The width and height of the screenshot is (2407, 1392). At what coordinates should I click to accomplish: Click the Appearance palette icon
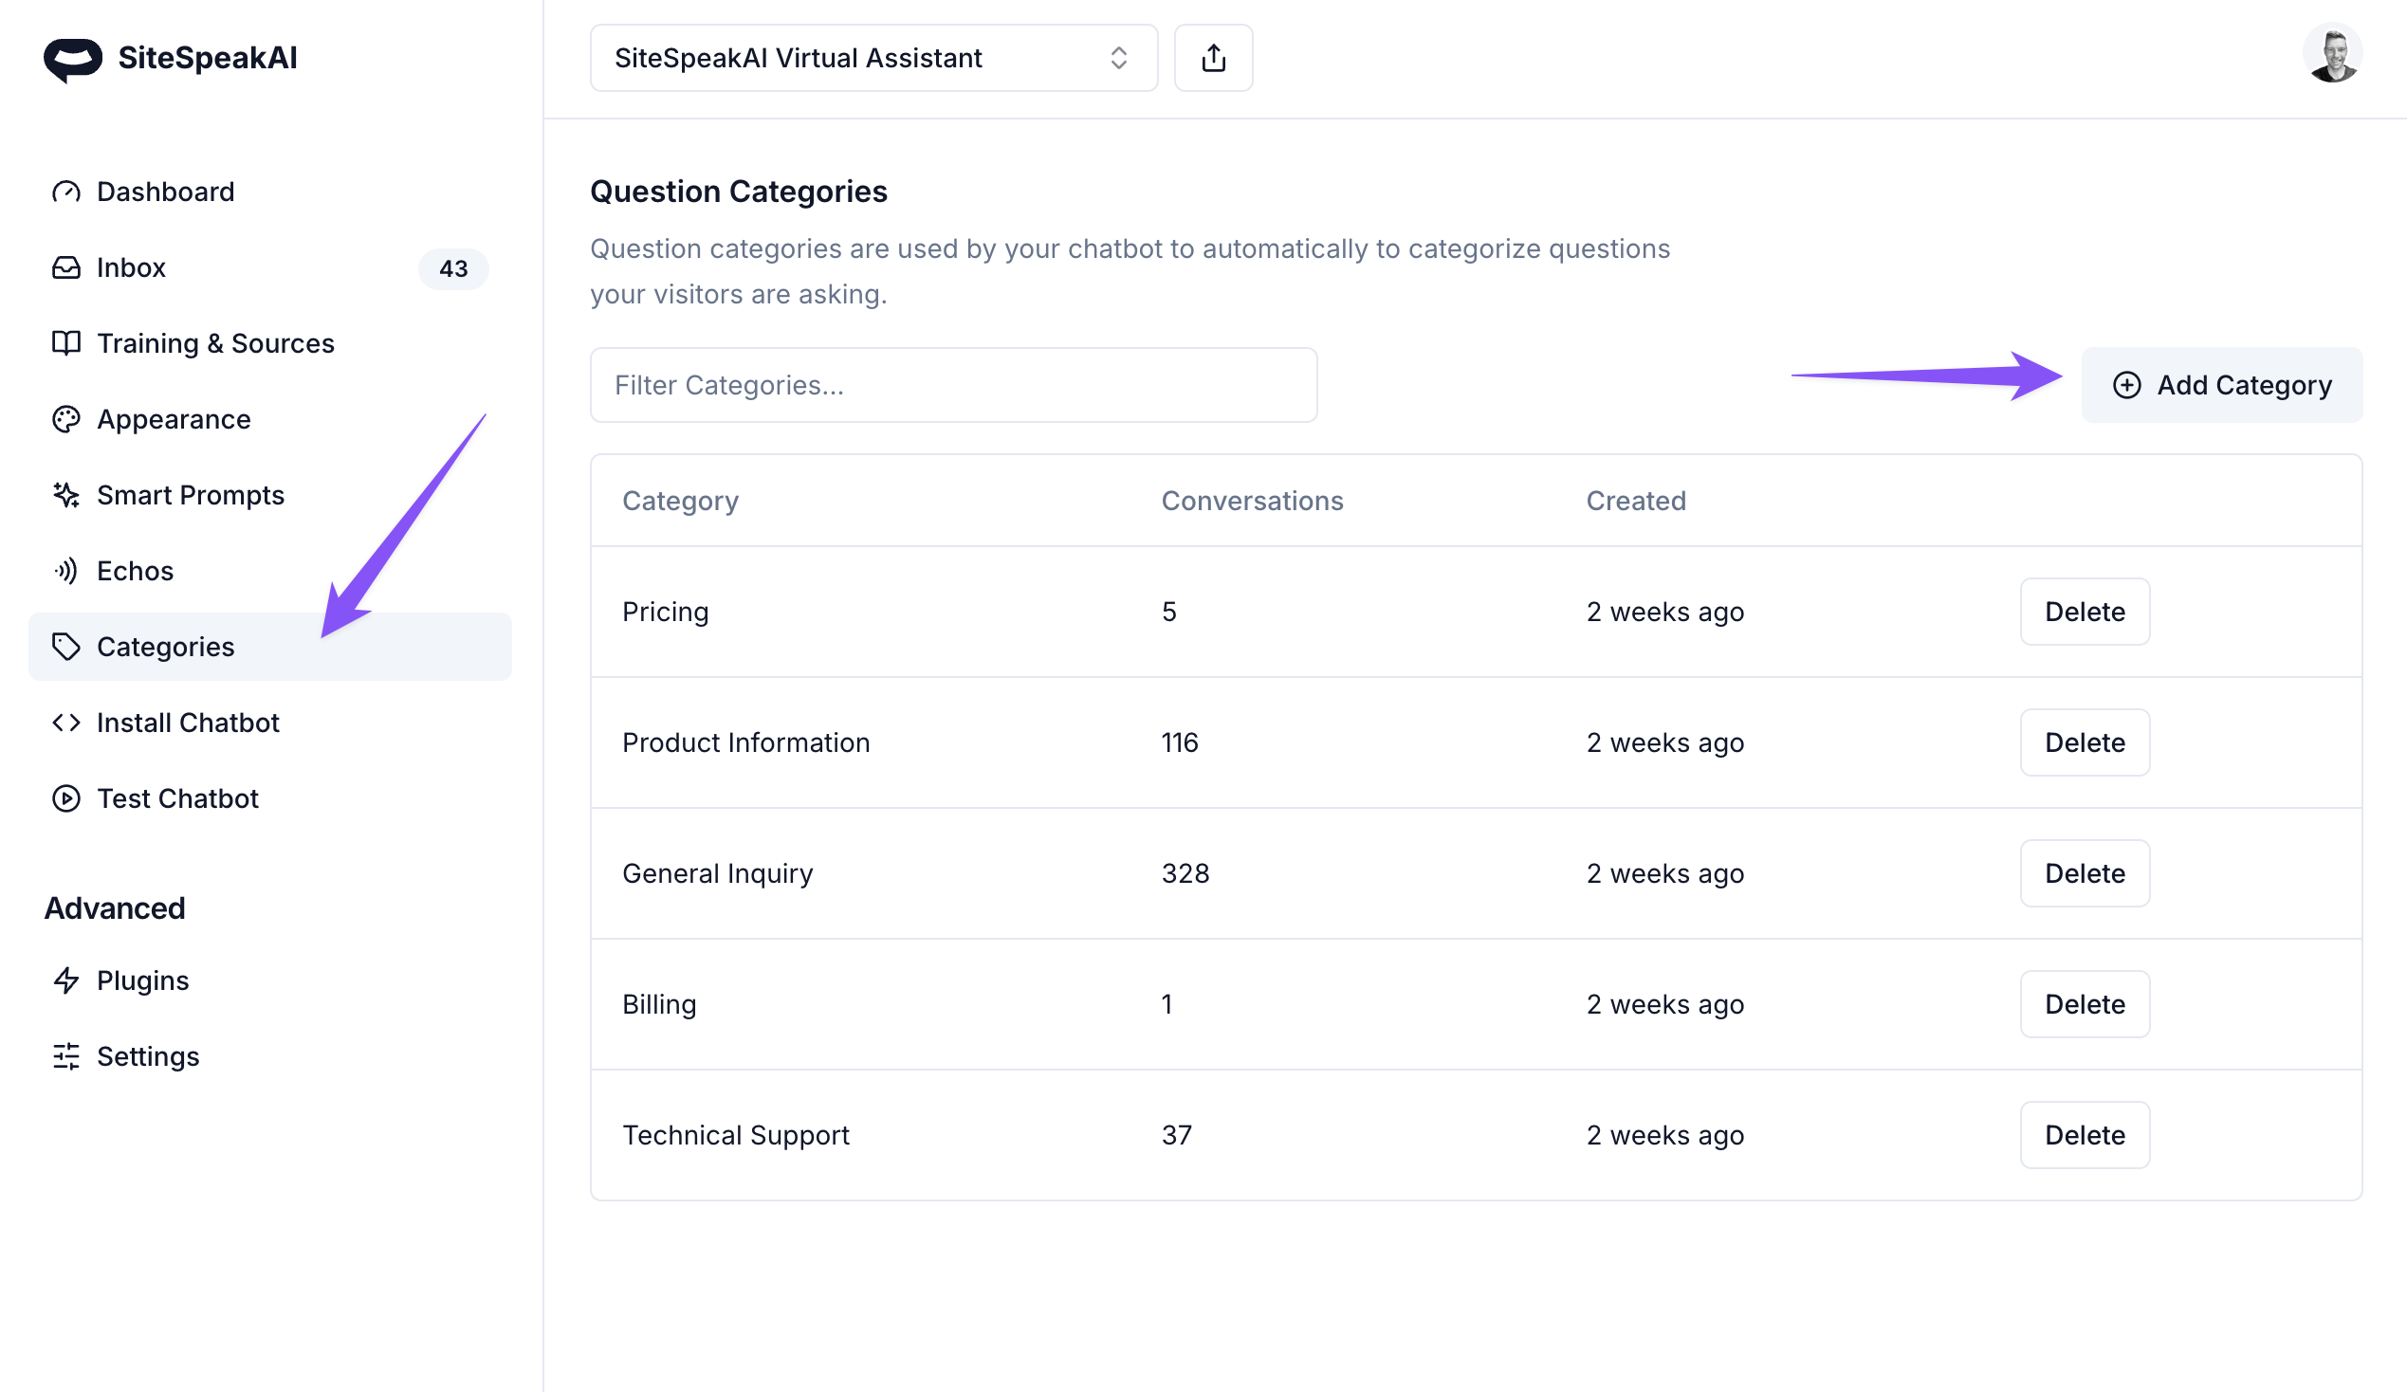pos(65,419)
